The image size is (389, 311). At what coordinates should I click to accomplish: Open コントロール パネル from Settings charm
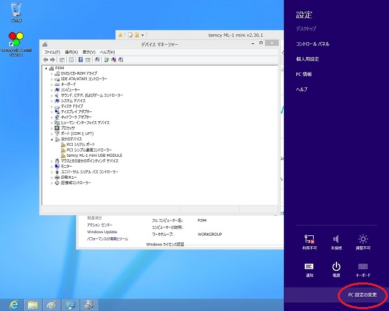tap(312, 44)
